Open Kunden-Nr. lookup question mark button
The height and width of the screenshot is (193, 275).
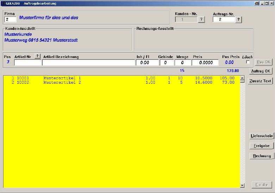[201, 19]
